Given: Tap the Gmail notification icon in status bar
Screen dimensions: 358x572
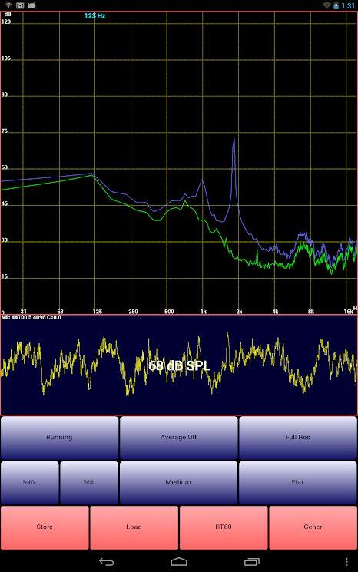Looking at the screenshot, I should [x=20, y=5].
